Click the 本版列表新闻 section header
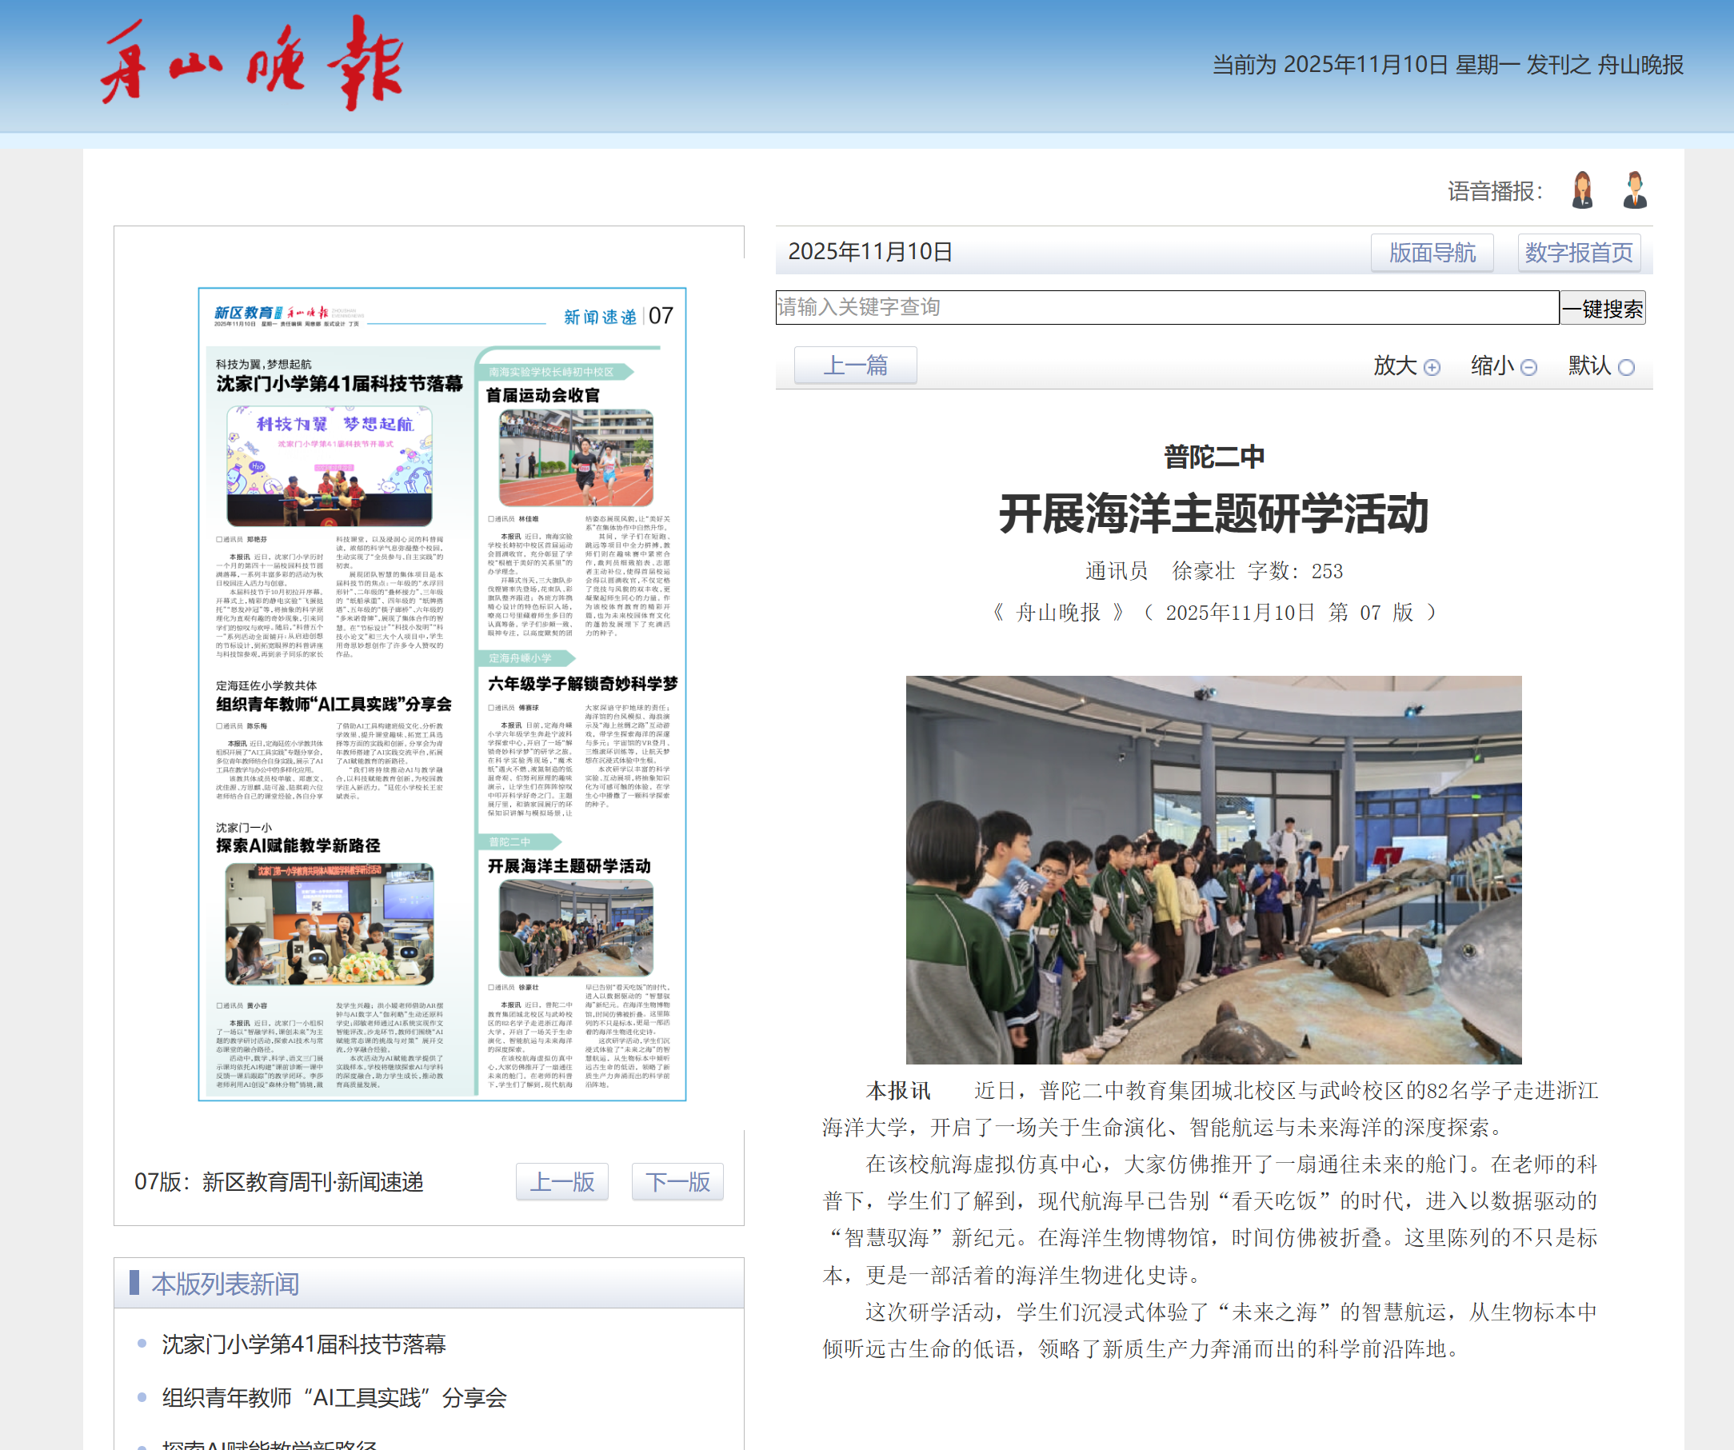 [225, 1284]
